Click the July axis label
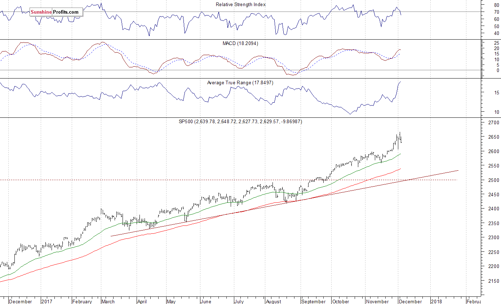Viewport: 501px width, 304px height. click(x=239, y=301)
